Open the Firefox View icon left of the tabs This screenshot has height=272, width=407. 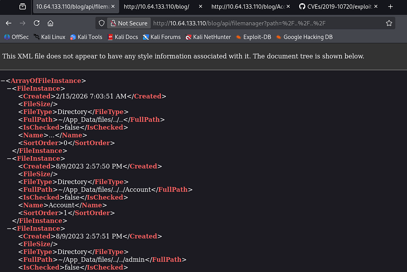tap(22, 6)
